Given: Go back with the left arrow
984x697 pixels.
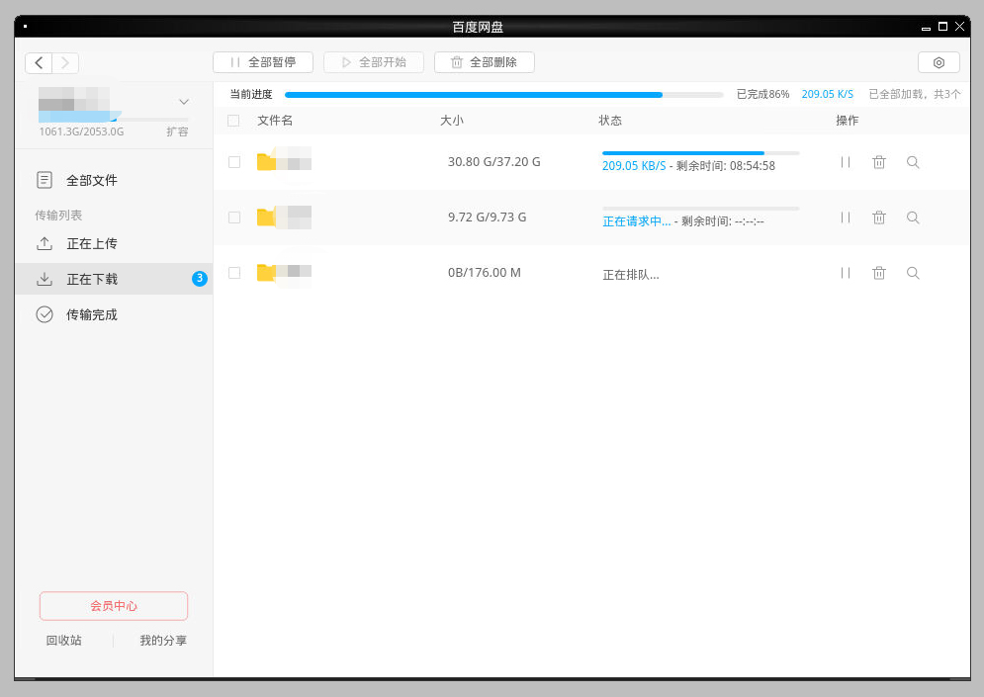Looking at the screenshot, I should click(39, 63).
